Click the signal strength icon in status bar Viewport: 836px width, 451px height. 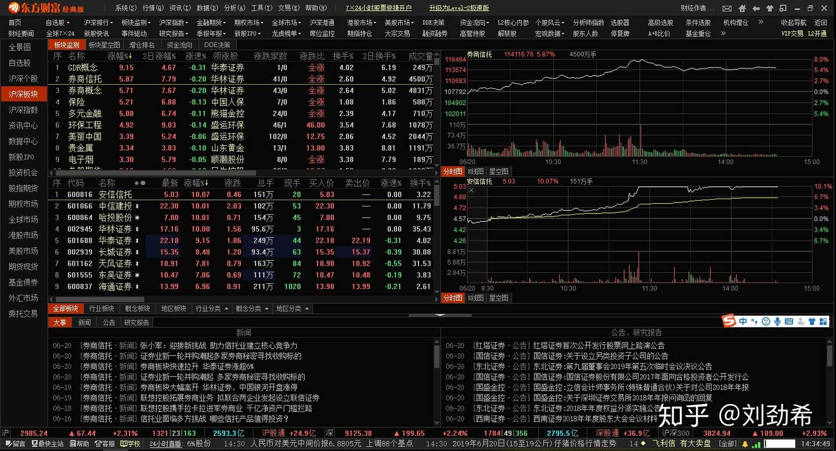click(756, 445)
